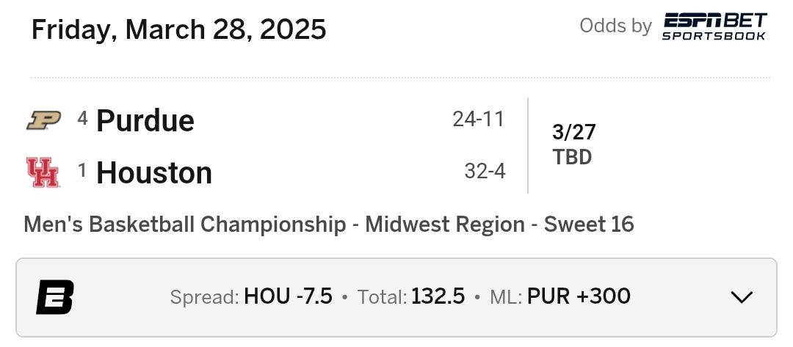This screenshot has height=347, width=793.
Task: Click the black ESPN BET E icon
Action: (55, 297)
